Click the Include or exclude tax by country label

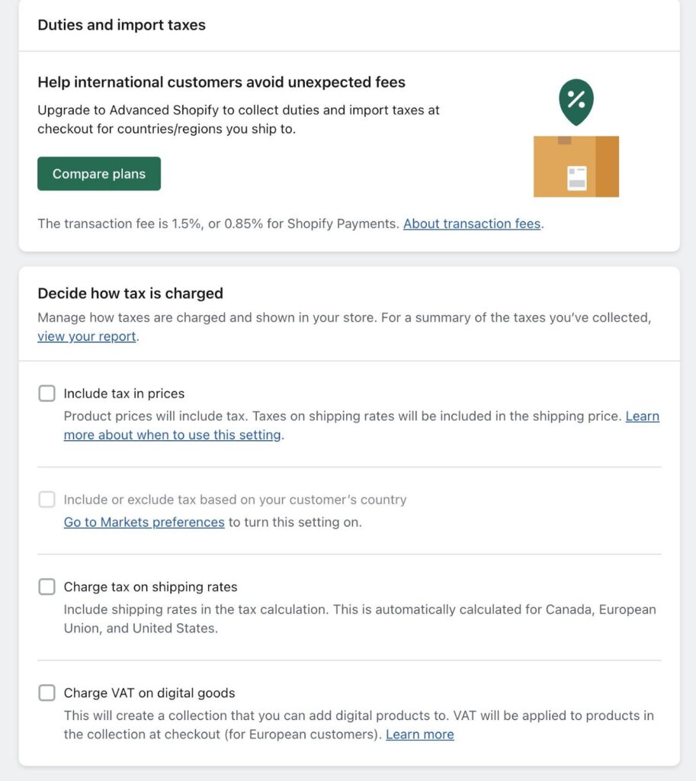pos(235,500)
